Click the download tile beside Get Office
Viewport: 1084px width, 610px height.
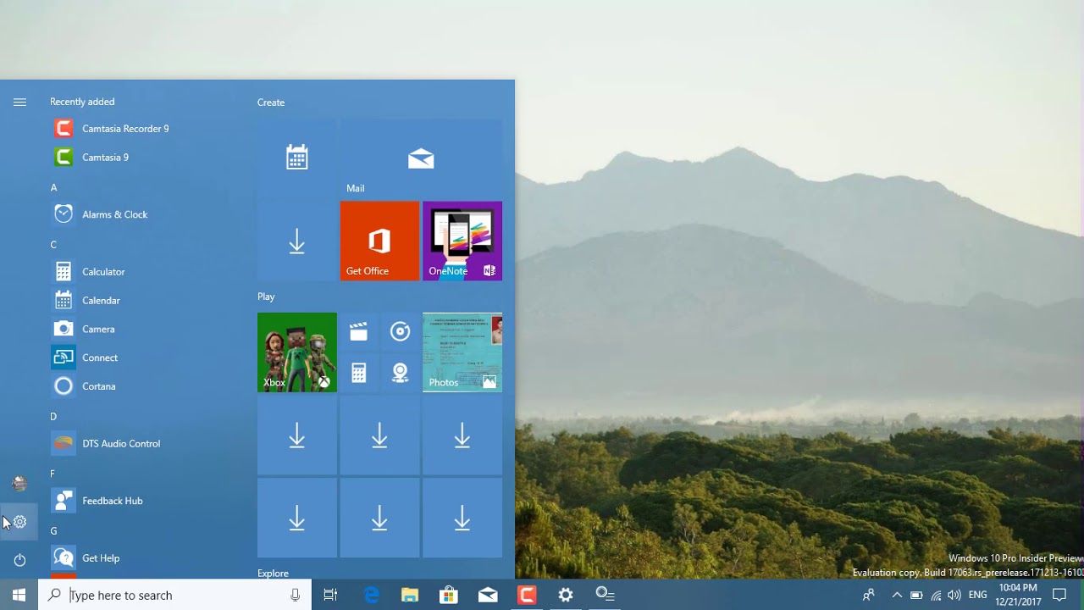[x=297, y=241]
